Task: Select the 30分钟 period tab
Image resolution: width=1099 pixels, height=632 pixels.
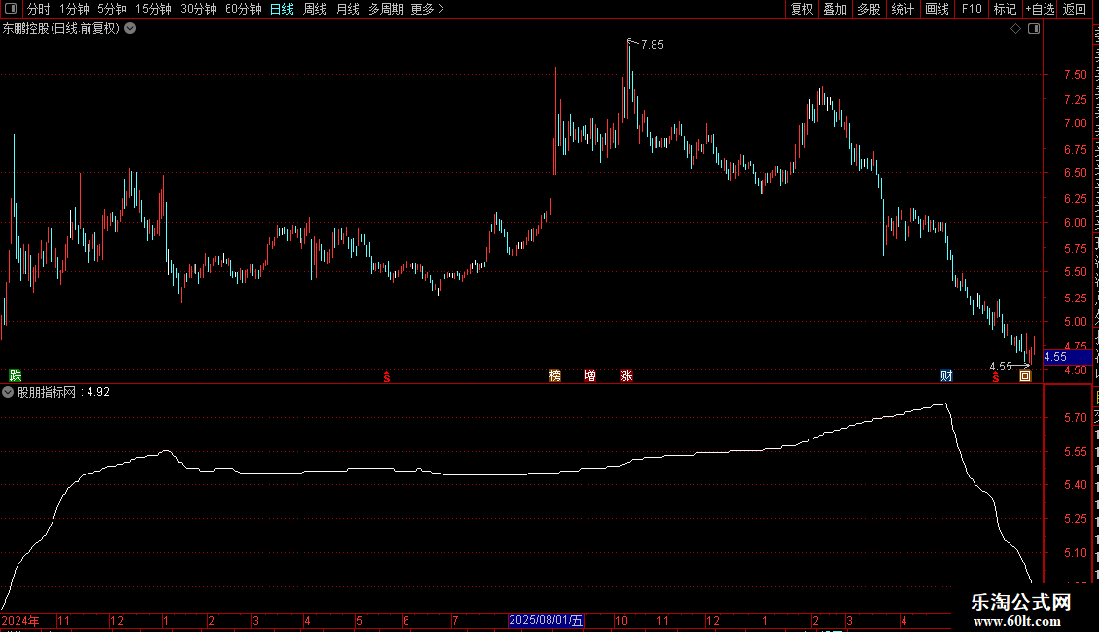Action: point(198,9)
